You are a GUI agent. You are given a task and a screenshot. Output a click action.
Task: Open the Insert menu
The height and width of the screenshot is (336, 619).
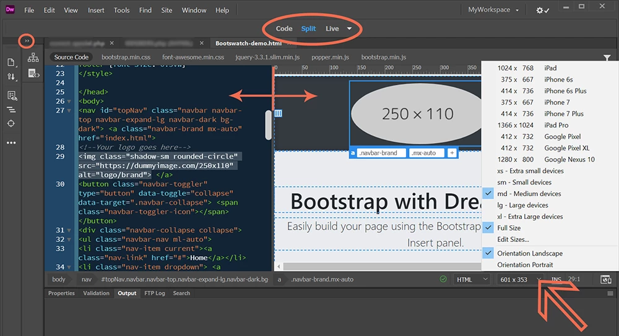click(x=96, y=11)
